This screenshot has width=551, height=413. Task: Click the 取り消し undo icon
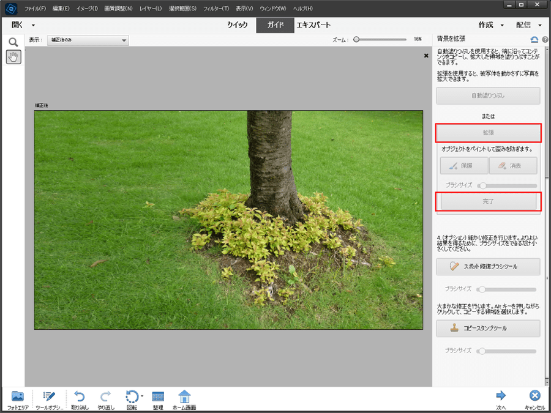80,396
